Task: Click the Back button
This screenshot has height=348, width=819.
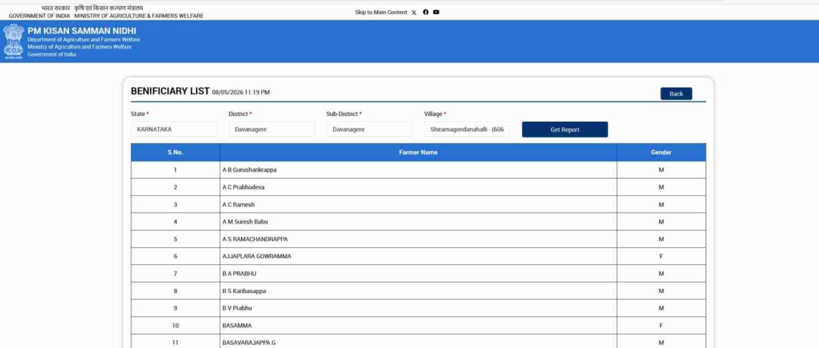Action: (676, 94)
